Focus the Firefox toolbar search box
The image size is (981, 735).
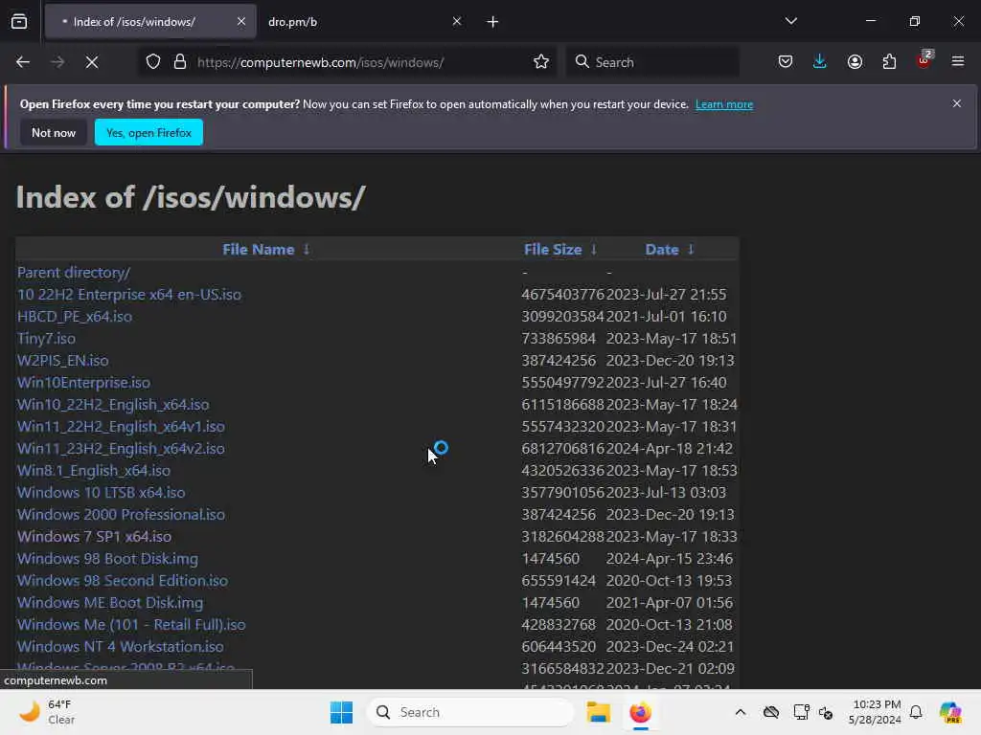point(652,62)
